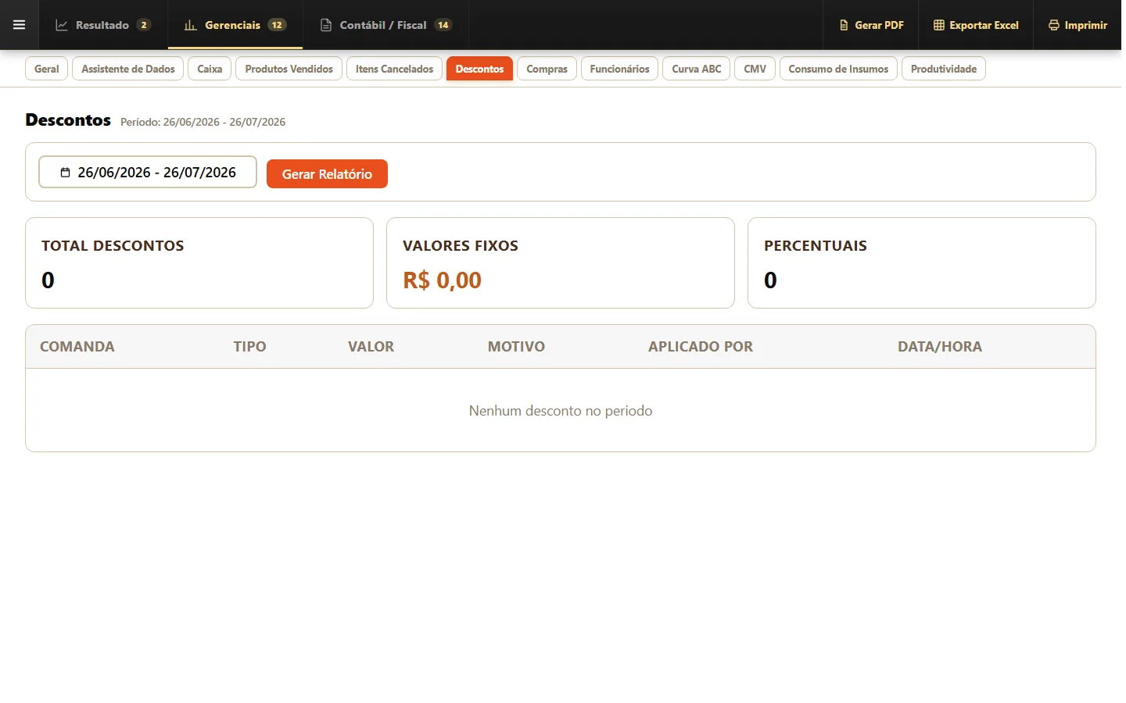The image size is (1126, 703).
Task: Open the Caixa report tab
Action: (x=210, y=69)
